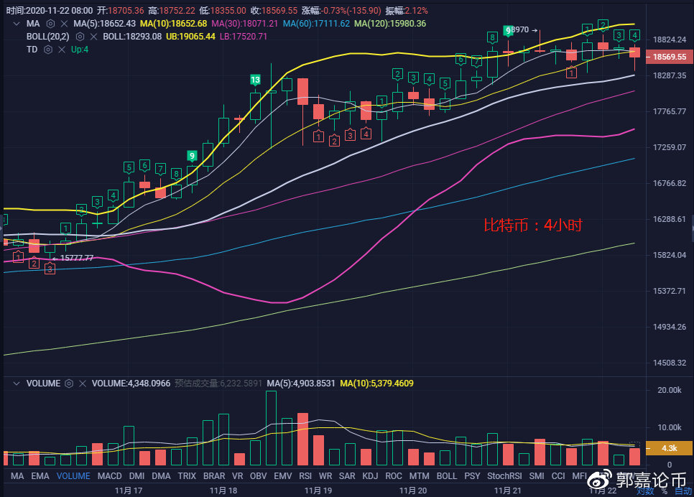Click the current price label 18569.55
Image resolution: width=694 pixels, height=497 pixels.
pyautogui.click(x=669, y=56)
